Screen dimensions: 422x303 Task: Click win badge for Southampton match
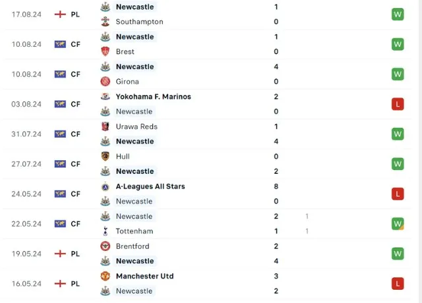[398, 14]
